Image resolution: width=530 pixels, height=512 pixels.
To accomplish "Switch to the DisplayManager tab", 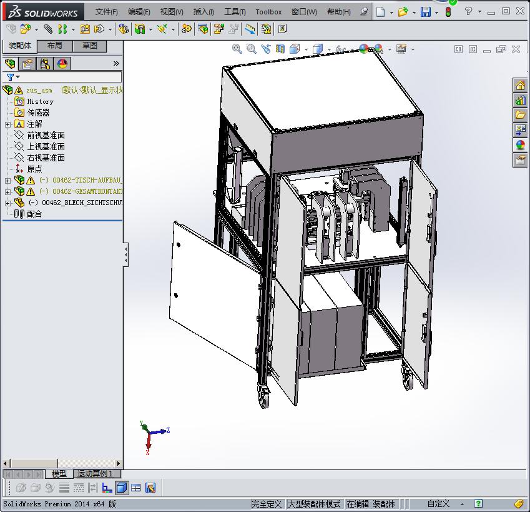I will 62,64.
